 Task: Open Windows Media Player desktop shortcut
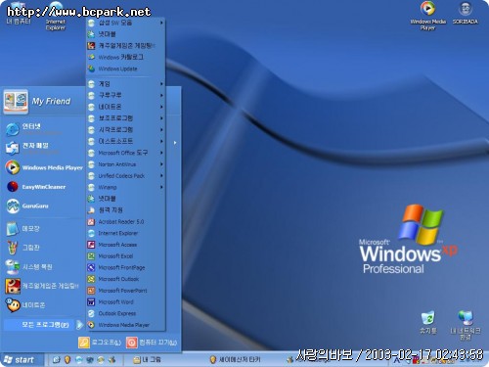[427, 16]
